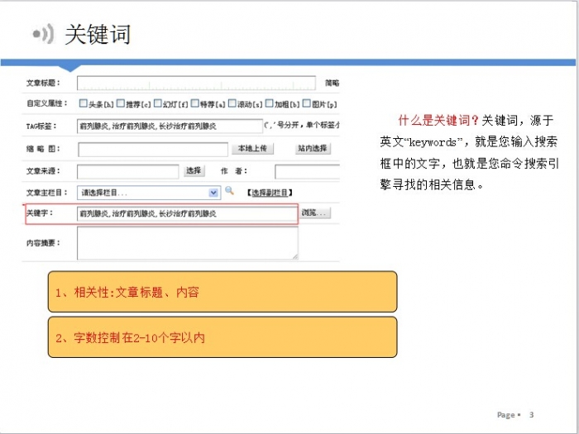Click the TAG标签 input field

coord(169,126)
